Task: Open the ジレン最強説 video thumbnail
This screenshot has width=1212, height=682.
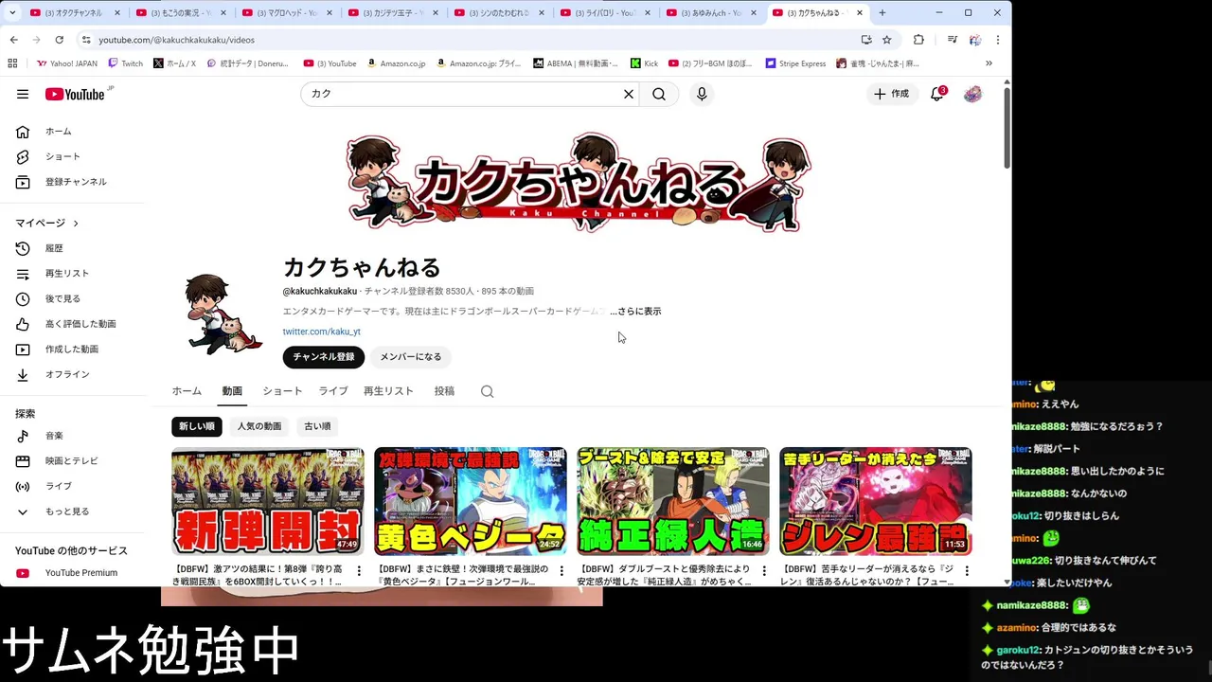Action: click(x=876, y=501)
